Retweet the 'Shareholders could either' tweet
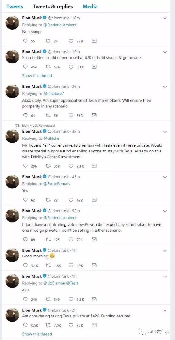Viewport: 175px width, 340px height. click(48, 67)
